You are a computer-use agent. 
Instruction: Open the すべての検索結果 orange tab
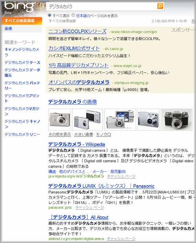22,21
